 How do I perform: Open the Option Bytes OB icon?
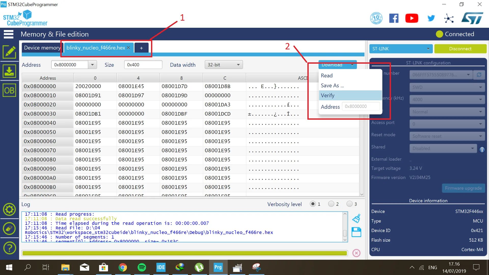(9, 90)
